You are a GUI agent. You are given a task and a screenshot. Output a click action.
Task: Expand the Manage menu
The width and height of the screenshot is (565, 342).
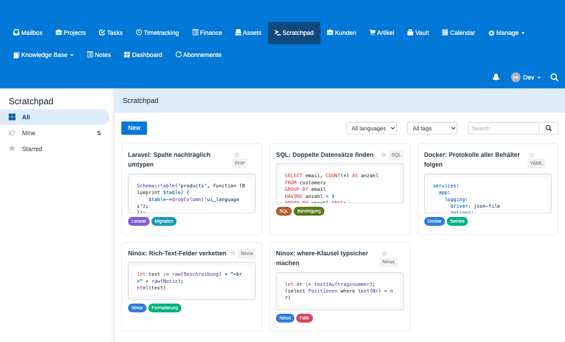click(506, 33)
